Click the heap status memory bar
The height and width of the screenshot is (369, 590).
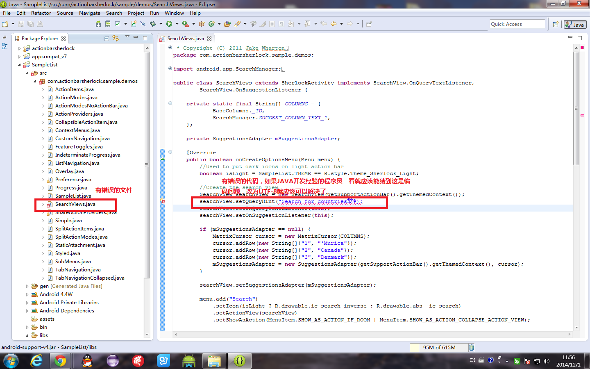[438, 347]
